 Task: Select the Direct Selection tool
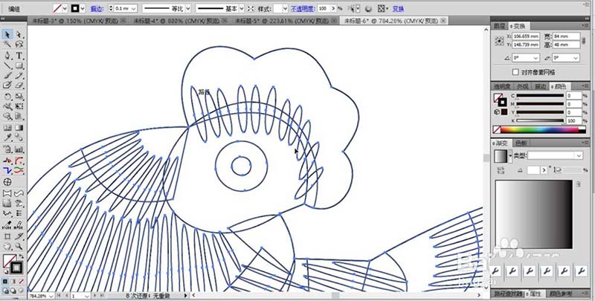pos(19,35)
